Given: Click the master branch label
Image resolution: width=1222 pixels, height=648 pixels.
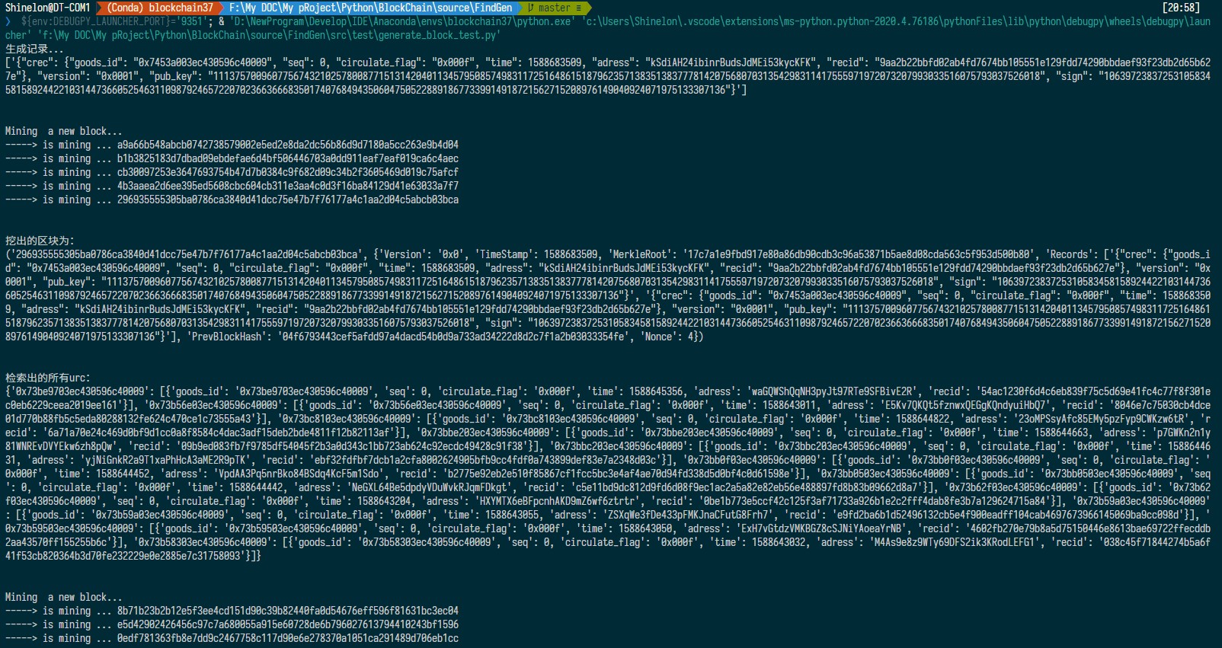Looking at the screenshot, I should [x=555, y=8].
